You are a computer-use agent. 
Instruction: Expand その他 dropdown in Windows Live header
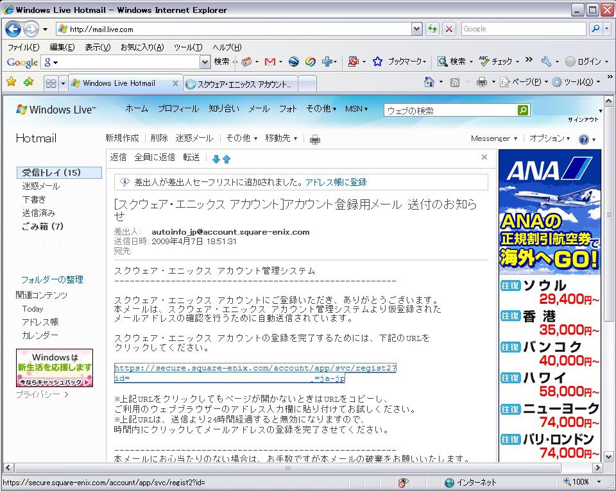(x=321, y=108)
